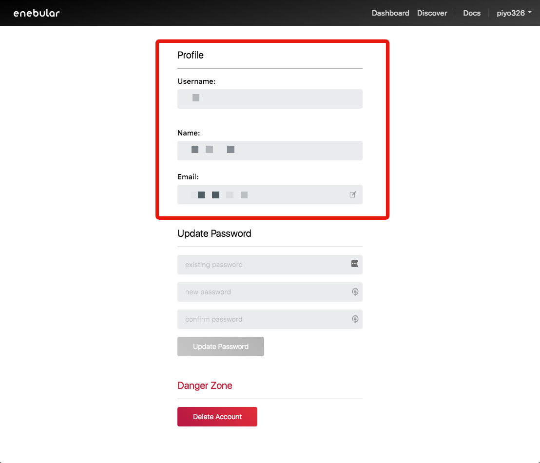The width and height of the screenshot is (540, 463).
Task: Click inside the Email field
Action: [x=263, y=194]
